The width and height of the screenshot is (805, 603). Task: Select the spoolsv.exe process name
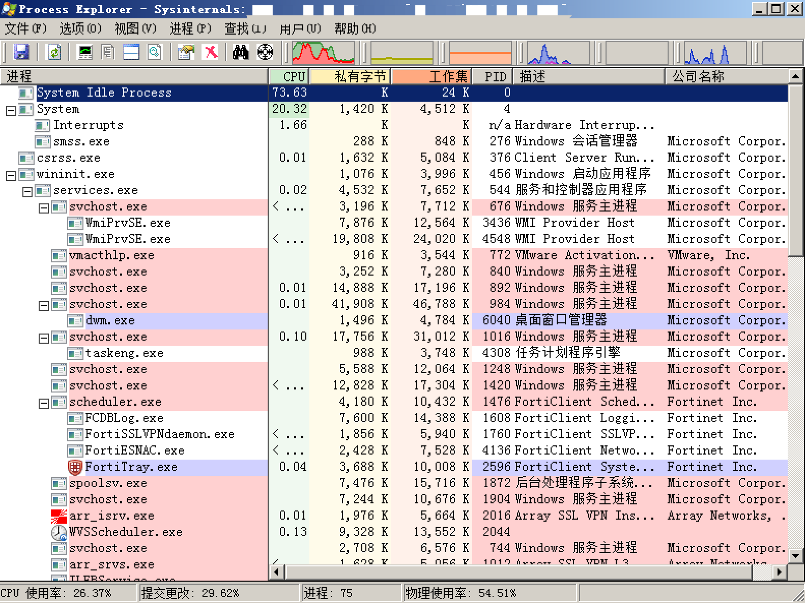[x=108, y=483]
